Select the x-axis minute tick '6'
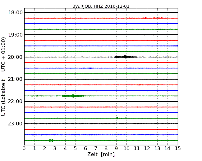202x161 pixels. 86,149
